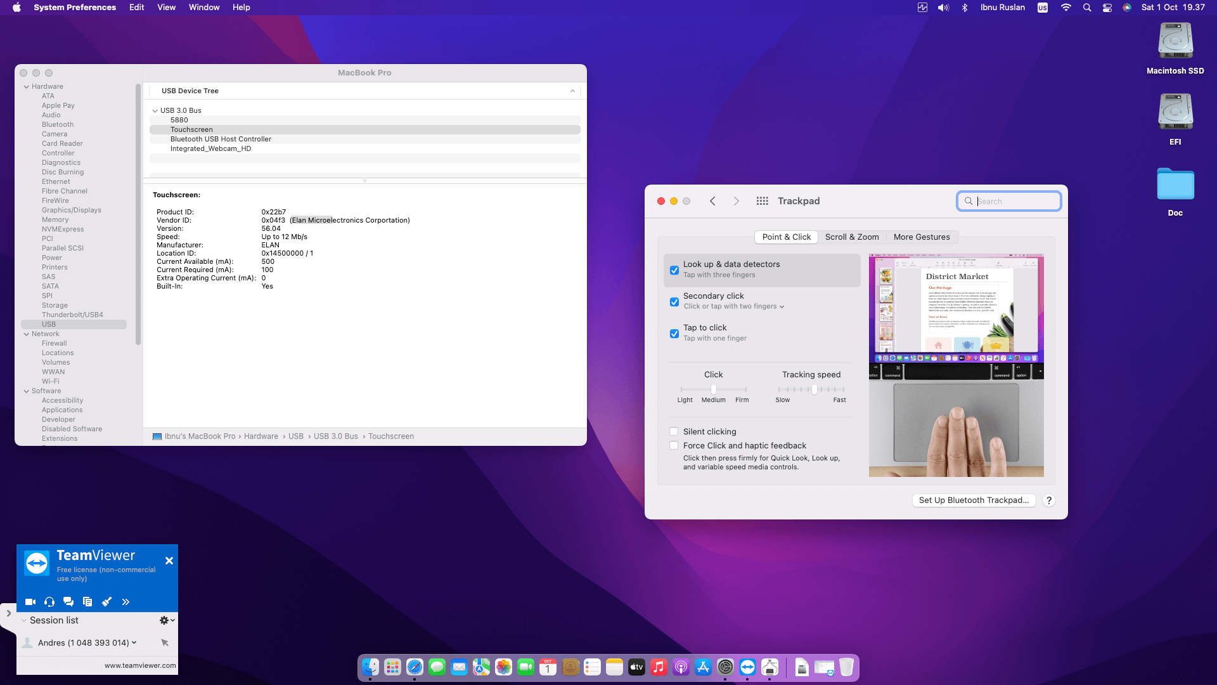Viewport: 1217px width, 685px height.
Task: Disable the Secondary click checkbox
Action: coord(674,302)
